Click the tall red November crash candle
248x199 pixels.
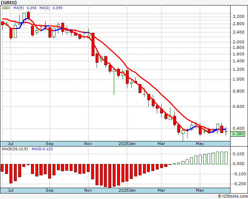(x=93, y=44)
